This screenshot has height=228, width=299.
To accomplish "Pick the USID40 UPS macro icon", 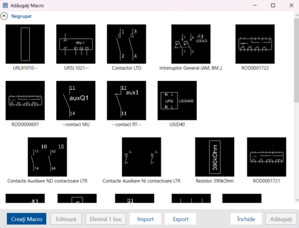I will click(x=177, y=100).
